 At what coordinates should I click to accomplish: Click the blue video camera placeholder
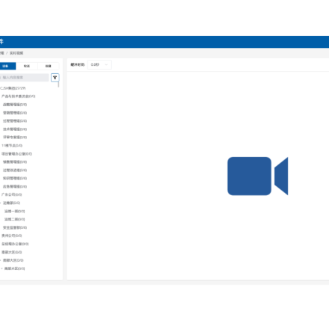258,176
